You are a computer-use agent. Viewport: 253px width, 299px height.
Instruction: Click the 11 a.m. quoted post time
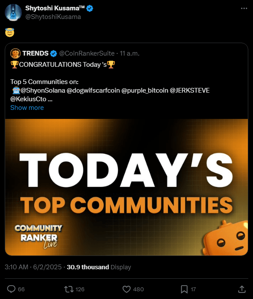pyautogui.click(x=130, y=53)
